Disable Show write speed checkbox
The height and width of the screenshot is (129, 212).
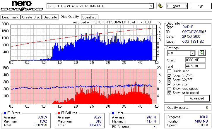tap(169, 93)
